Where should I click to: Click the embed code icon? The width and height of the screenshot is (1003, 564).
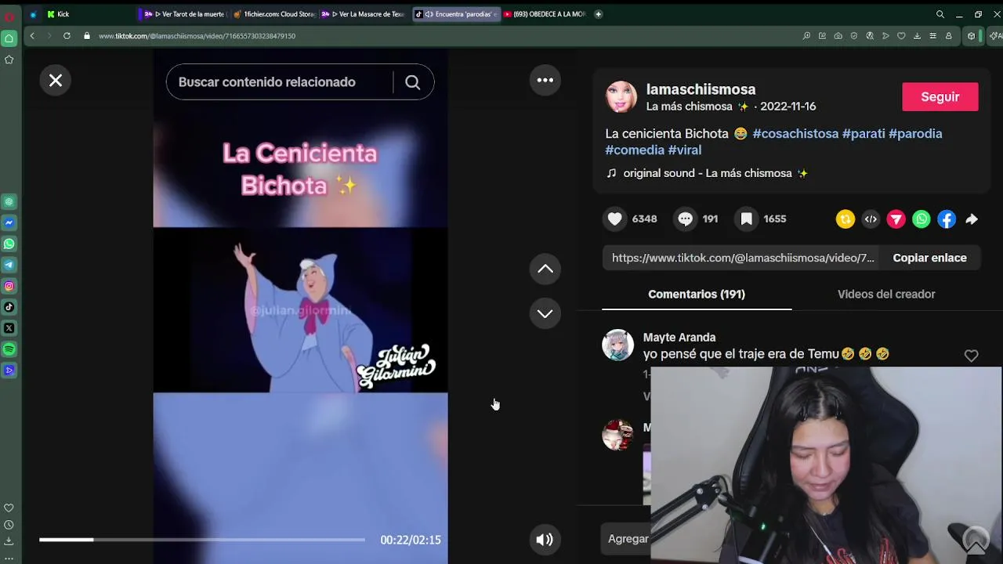871,219
